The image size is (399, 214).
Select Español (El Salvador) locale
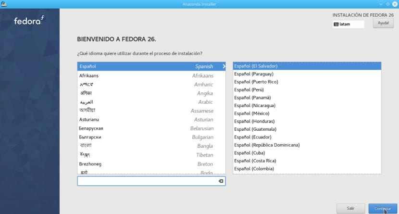(x=255, y=66)
